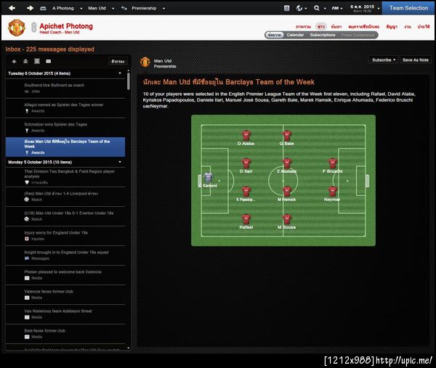Open the world globe menu icon

[299, 8]
